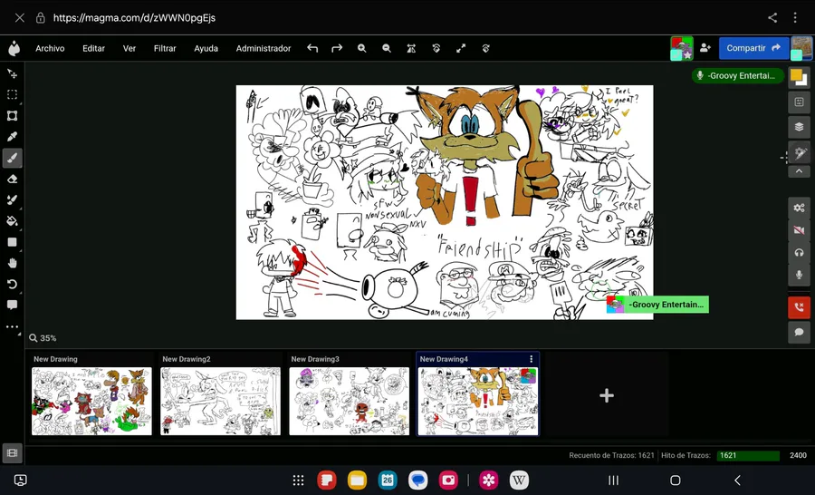Image resolution: width=815 pixels, height=495 pixels.
Task: Select the Transform tool
Action: click(x=12, y=115)
